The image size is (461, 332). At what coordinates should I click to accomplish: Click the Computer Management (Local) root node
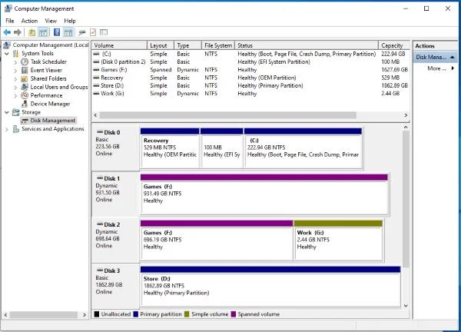50,45
